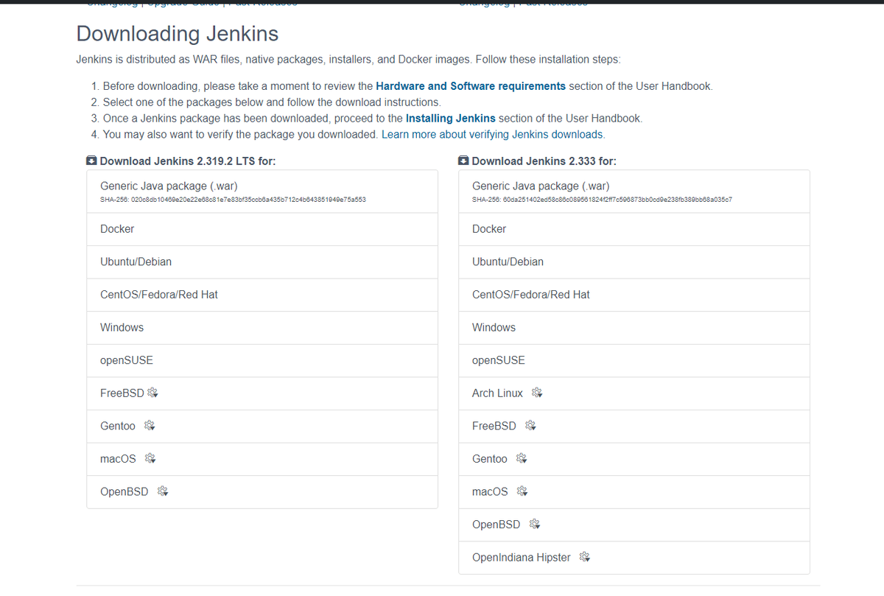Choose Ubuntu/Debian in the LTS list
The width and height of the screenshot is (884, 596).
tap(262, 262)
